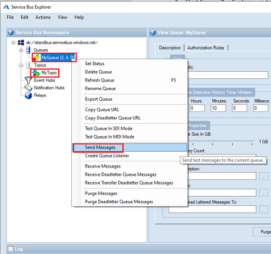This screenshot has width=271, height=254.
Task: Click the Windows namespace icon beside sb://standbus
Action: [21, 43]
